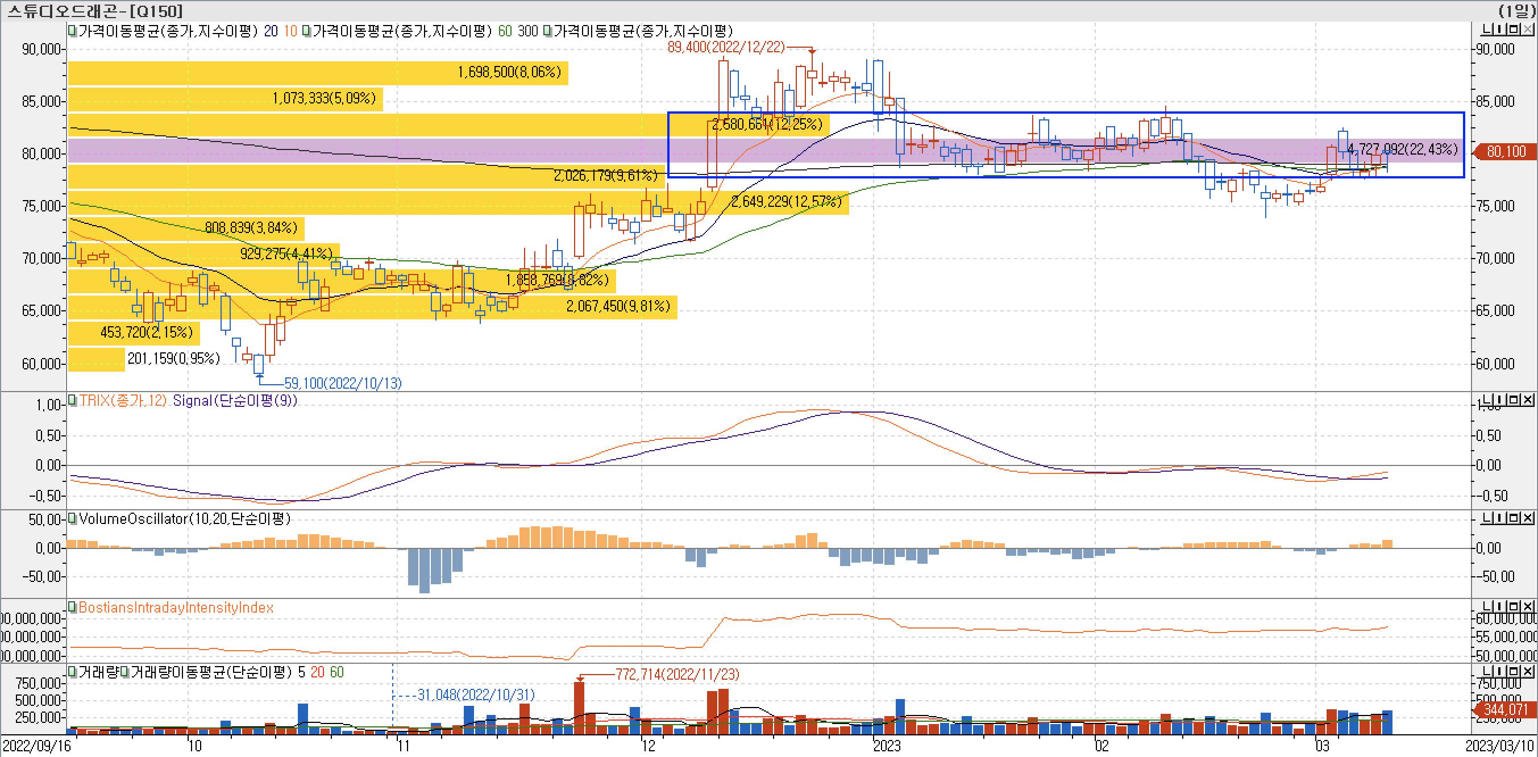
Task: Close the TRIX indicator pane
Action: click(1527, 400)
